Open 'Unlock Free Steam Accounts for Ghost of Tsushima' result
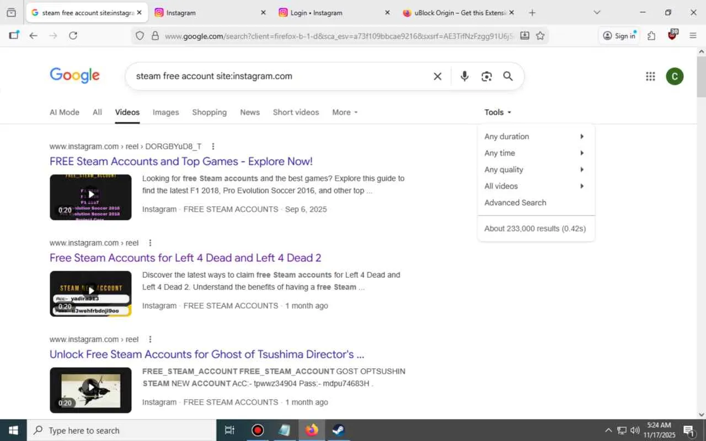The image size is (706, 441). [x=207, y=354]
